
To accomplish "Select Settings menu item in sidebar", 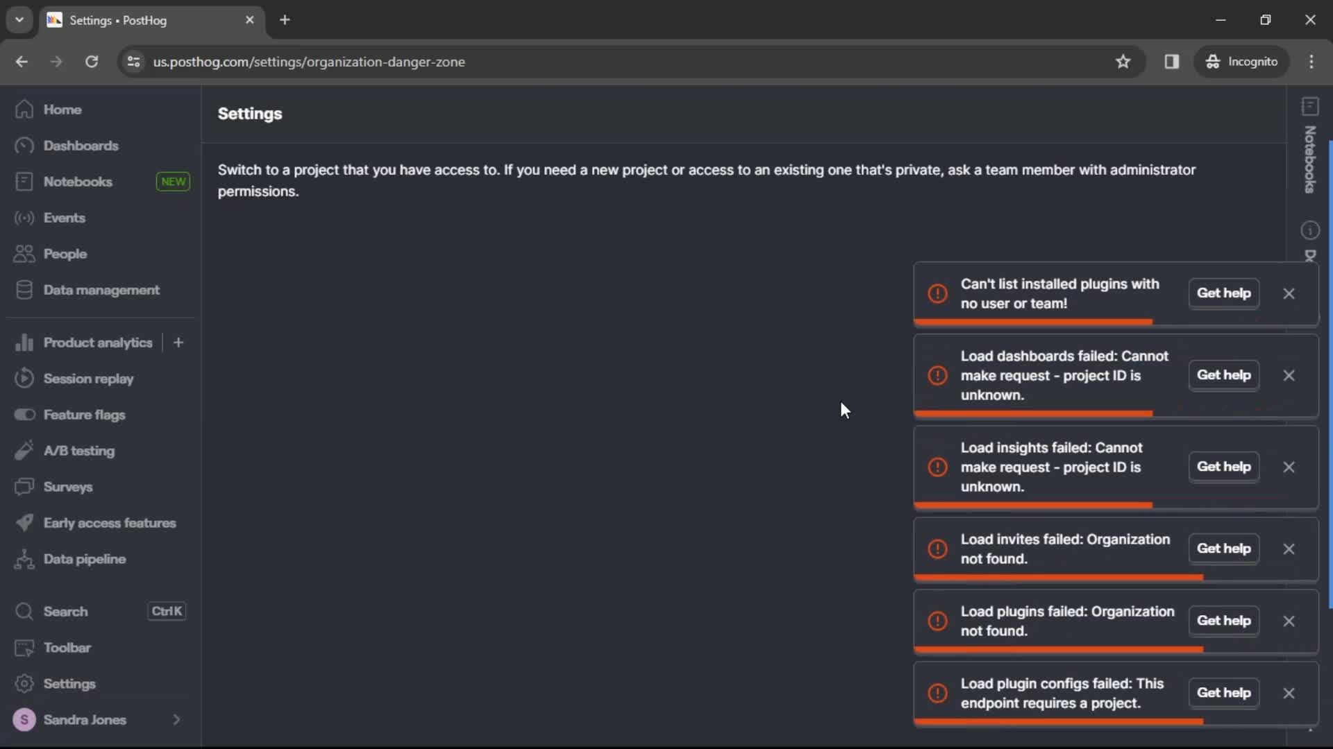I will pos(69,683).
